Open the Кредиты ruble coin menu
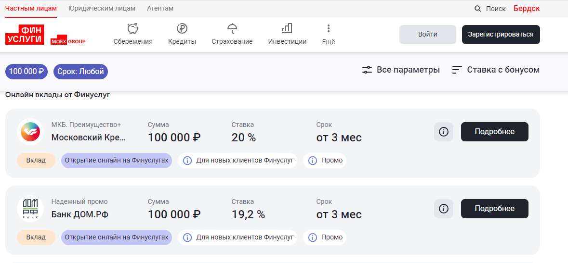The height and width of the screenshot is (263, 568). pos(182,35)
